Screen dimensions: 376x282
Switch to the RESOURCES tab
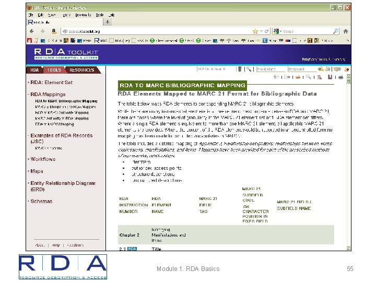point(82,70)
